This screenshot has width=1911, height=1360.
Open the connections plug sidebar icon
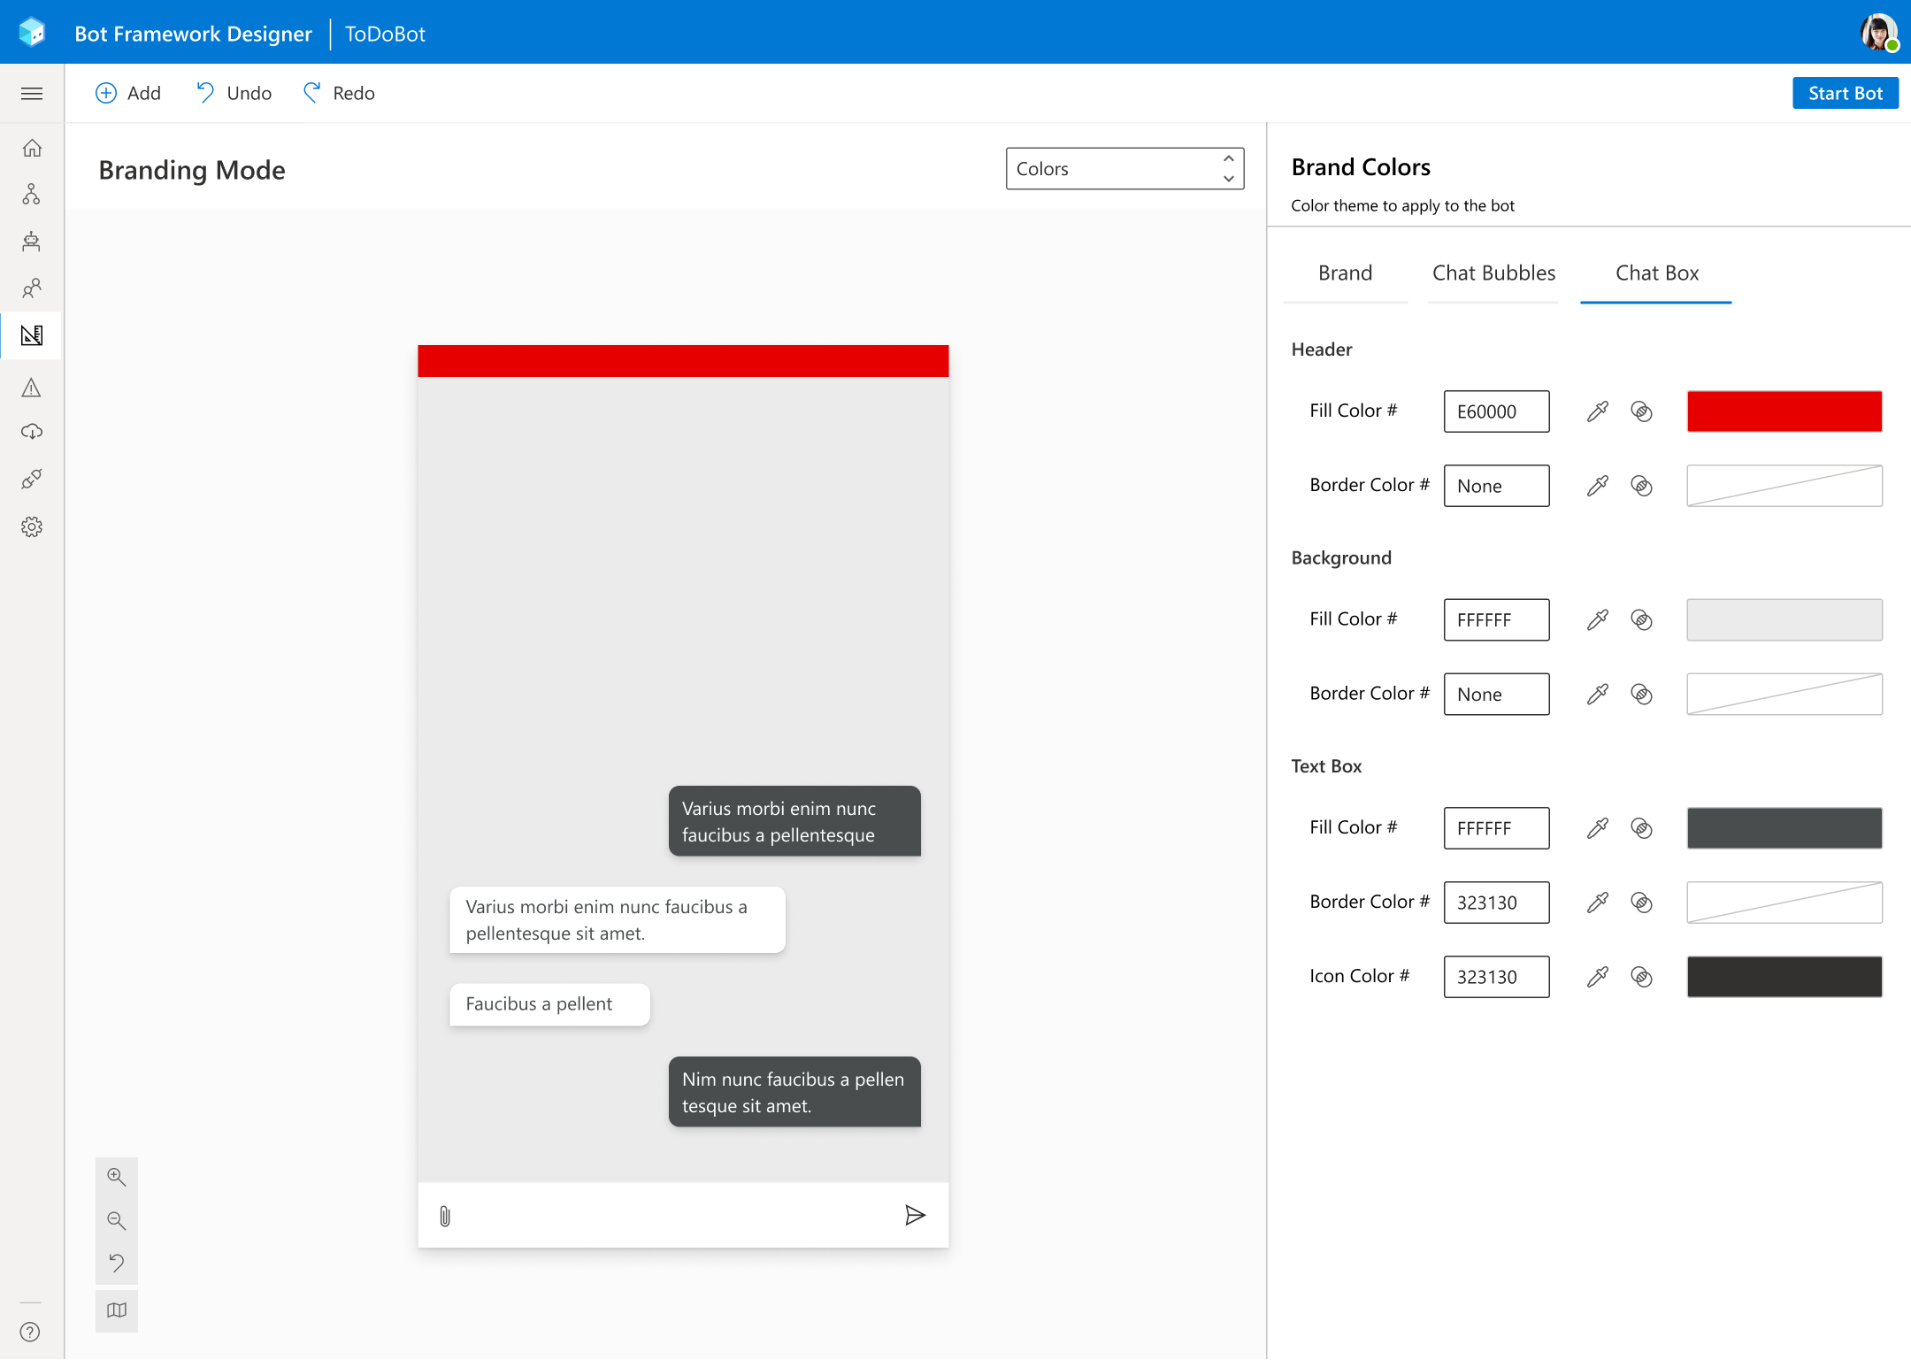point(32,480)
